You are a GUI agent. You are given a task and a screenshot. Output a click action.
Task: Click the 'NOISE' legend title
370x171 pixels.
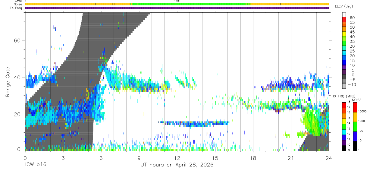click(x=356, y=100)
